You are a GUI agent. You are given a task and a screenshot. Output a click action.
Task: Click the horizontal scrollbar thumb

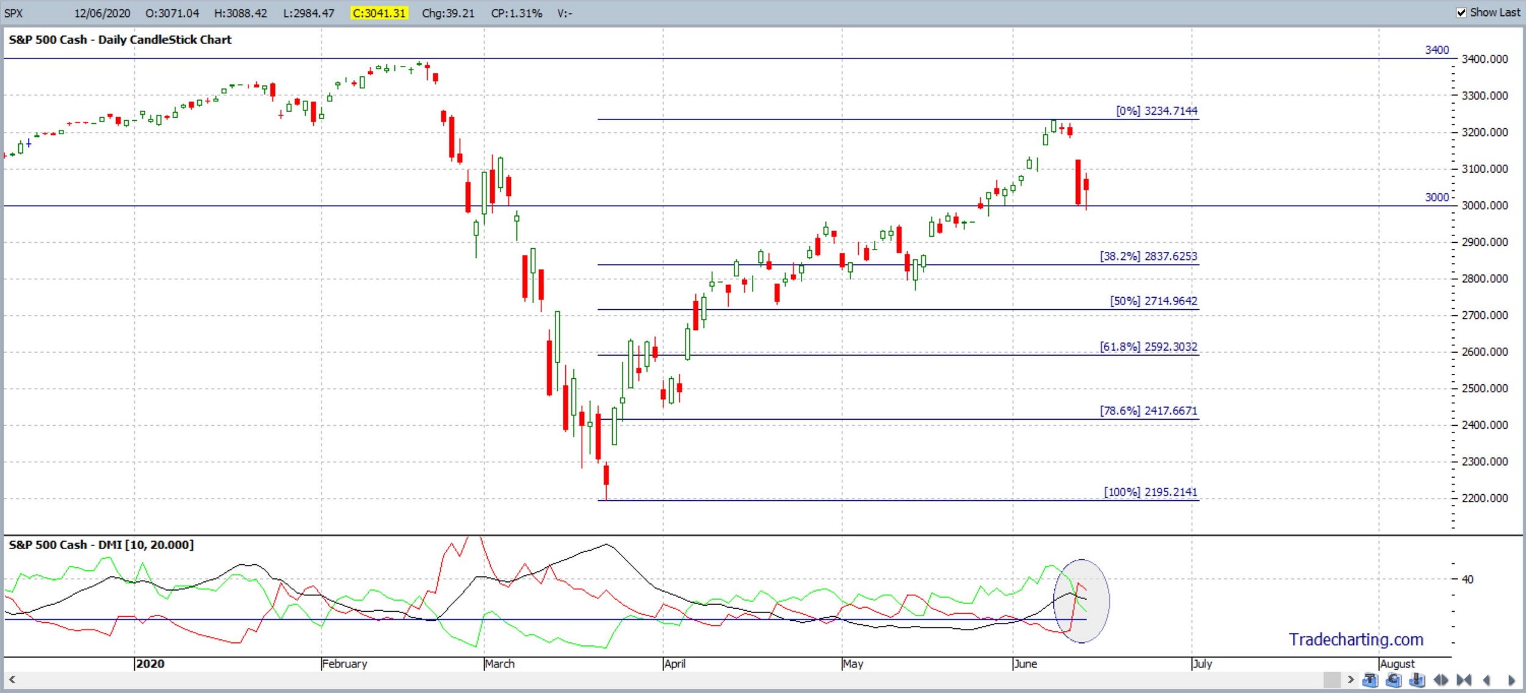click(x=1332, y=680)
